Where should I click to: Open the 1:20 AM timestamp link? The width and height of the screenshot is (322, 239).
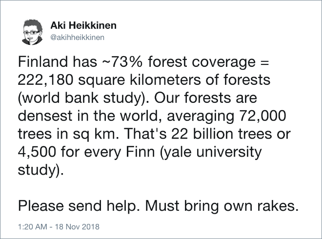click(x=33, y=227)
